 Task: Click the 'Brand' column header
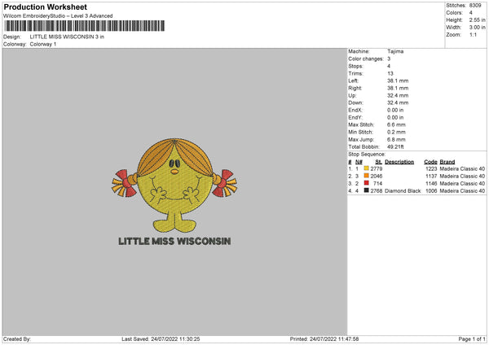(x=447, y=162)
